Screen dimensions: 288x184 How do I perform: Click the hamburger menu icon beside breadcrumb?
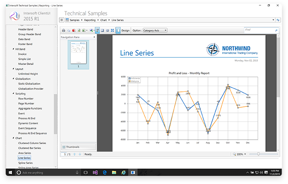61,19
